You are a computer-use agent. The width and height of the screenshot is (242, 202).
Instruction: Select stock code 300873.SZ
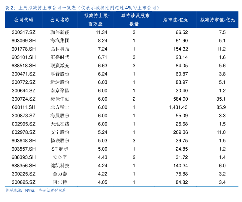point(24,116)
